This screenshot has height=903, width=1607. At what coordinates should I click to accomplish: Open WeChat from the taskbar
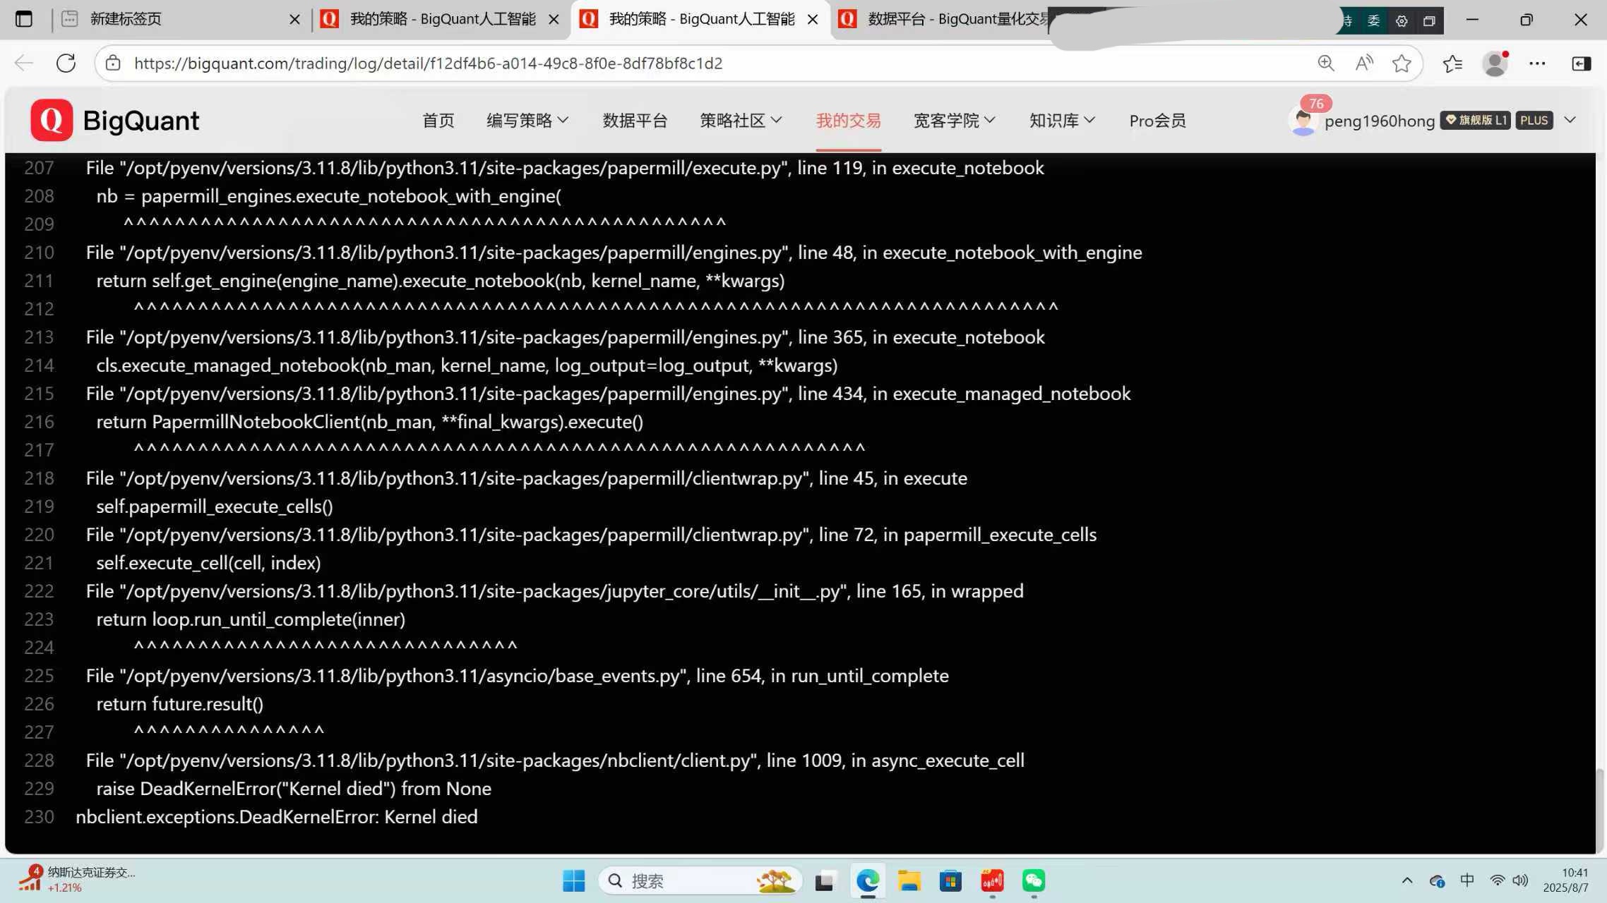(x=1033, y=880)
